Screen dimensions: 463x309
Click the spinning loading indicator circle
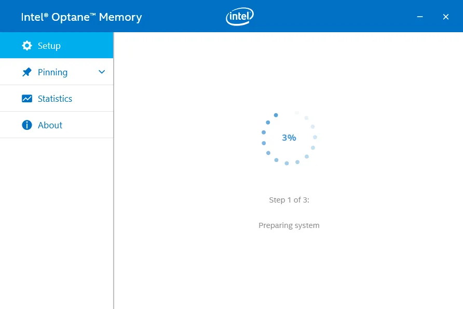click(289, 138)
